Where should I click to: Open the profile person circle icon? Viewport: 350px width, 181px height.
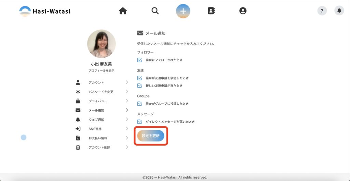(243, 11)
